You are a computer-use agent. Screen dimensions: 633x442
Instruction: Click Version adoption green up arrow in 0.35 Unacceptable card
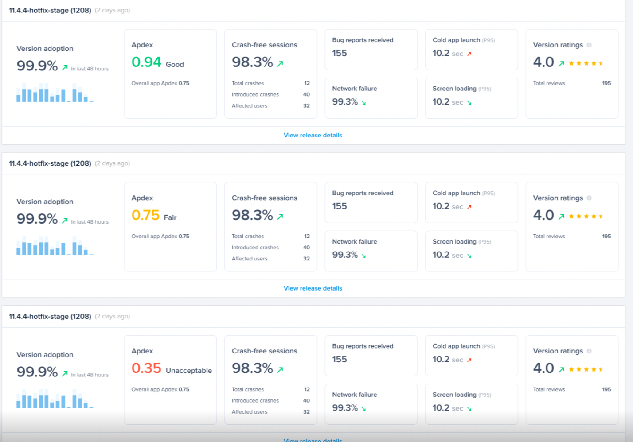click(65, 373)
